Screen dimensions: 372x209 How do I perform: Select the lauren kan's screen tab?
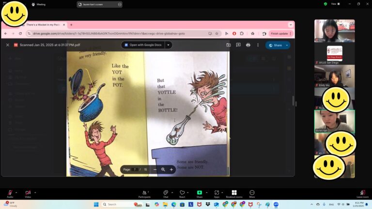(99, 4)
